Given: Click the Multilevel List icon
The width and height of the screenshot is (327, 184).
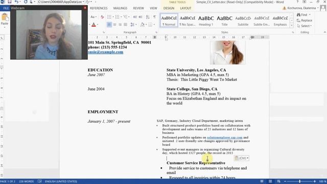Looking at the screenshot, I should click(125, 17).
